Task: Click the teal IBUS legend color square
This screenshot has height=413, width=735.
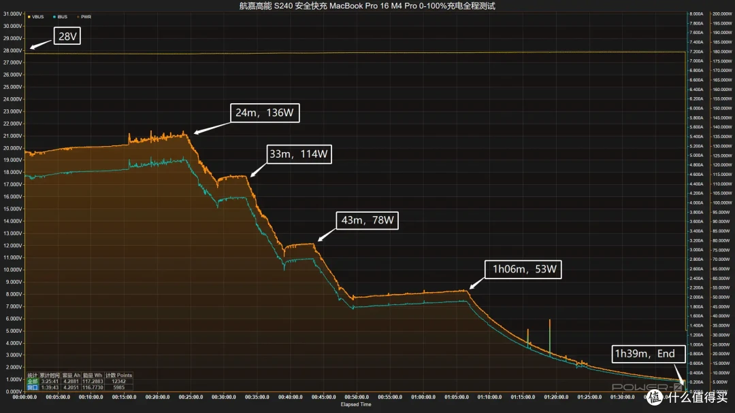Action: [x=54, y=17]
